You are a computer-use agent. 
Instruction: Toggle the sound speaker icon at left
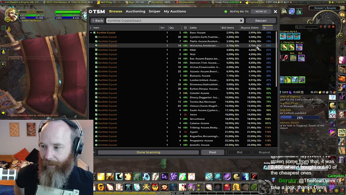3,64
